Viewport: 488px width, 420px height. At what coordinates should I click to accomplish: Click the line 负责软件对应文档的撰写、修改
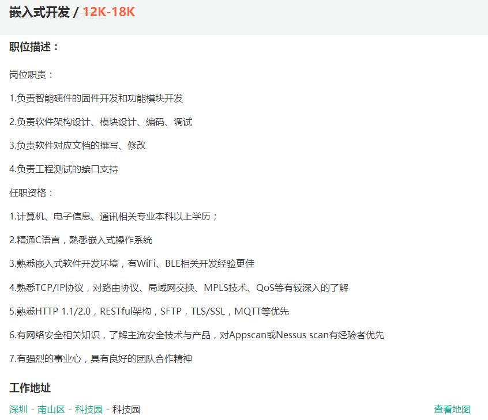pyautogui.click(x=77, y=145)
